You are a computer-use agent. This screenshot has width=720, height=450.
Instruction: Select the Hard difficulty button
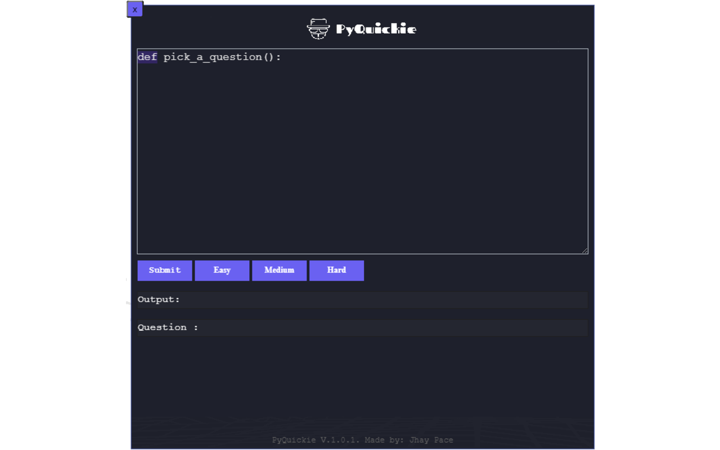click(x=336, y=271)
